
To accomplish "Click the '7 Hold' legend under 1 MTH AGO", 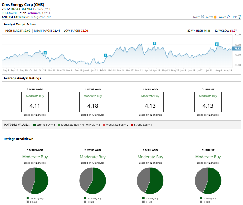I will point(147,202).
